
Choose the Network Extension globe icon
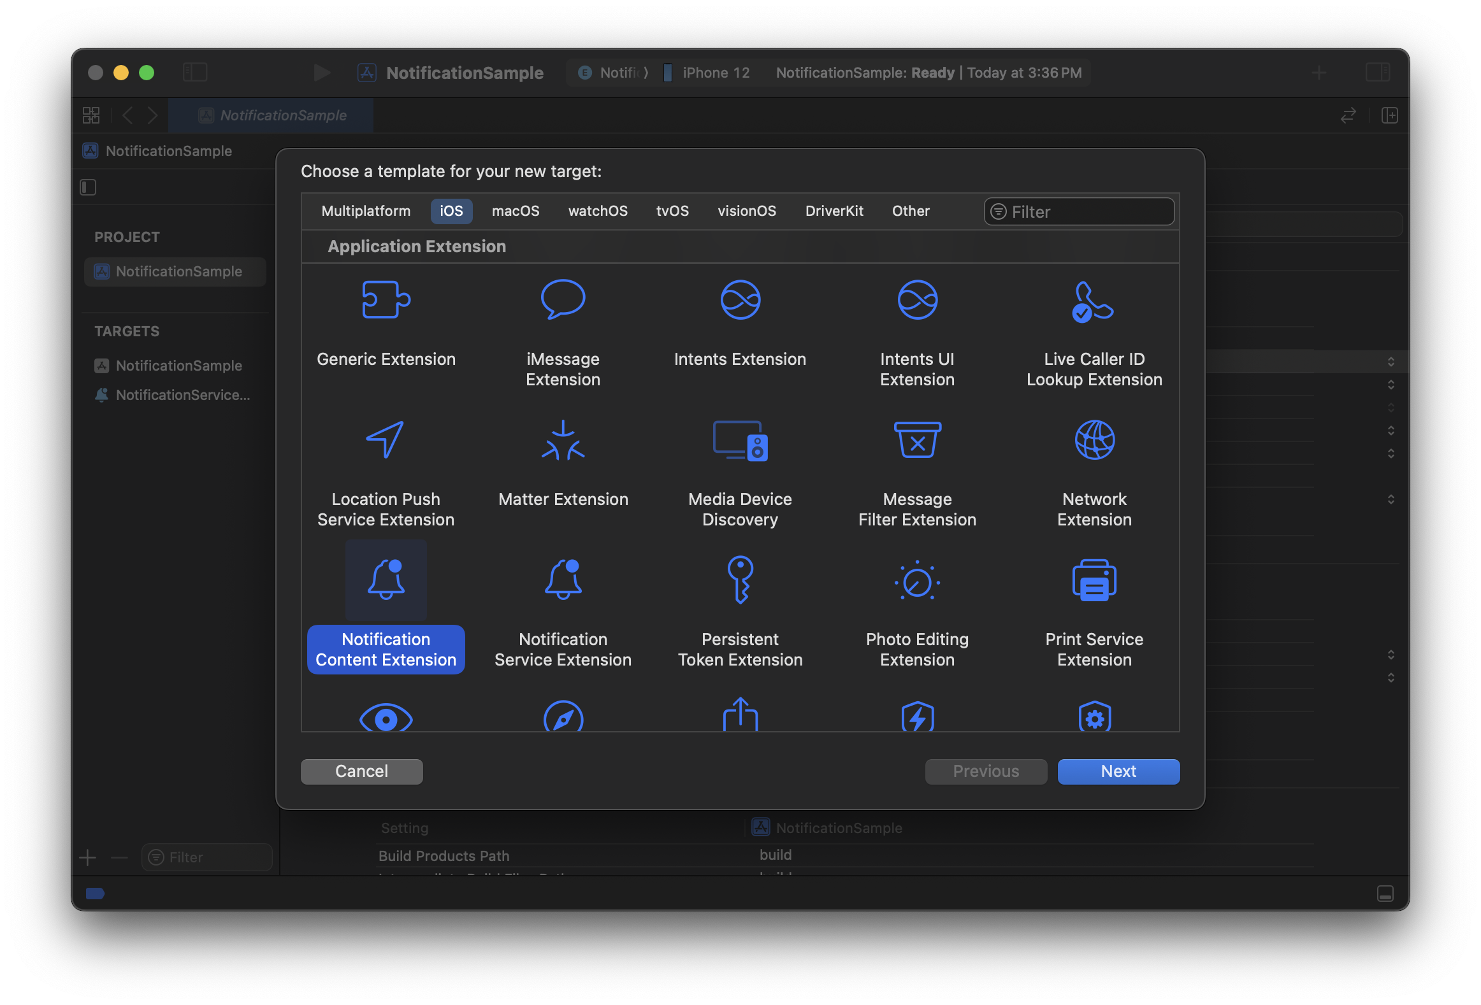point(1094,439)
